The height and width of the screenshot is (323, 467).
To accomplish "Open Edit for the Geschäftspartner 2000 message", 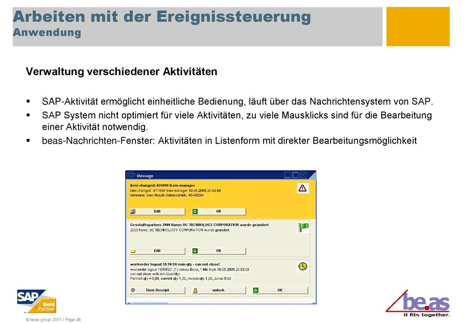I will point(157,251).
